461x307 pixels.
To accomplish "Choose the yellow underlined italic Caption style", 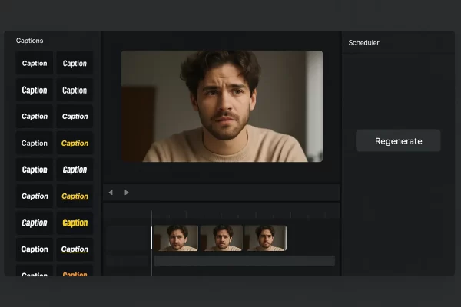I will (75, 196).
